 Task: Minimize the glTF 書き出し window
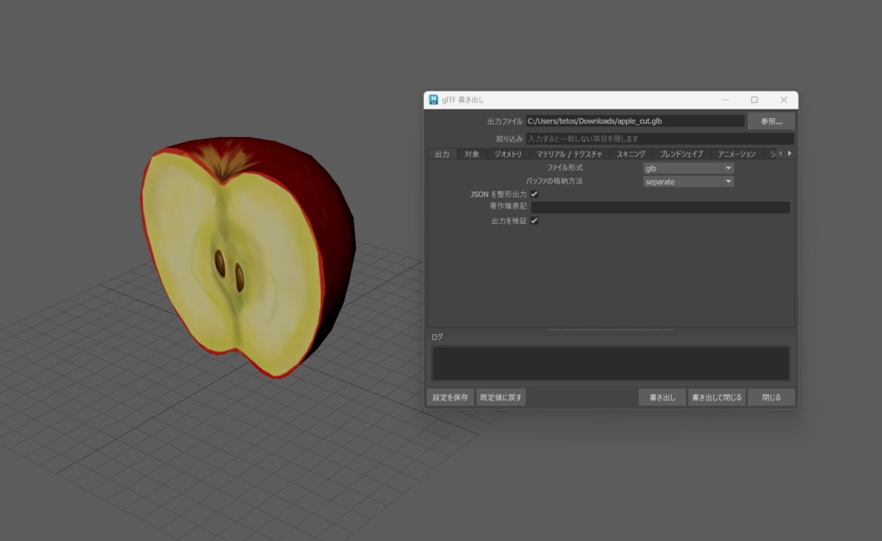pyautogui.click(x=725, y=100)
